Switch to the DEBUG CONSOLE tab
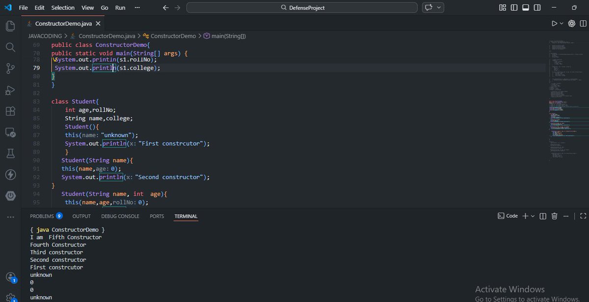Screen dimensions: 589x302 pos(120,216)
